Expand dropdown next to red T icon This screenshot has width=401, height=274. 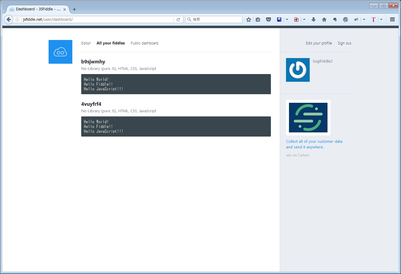point(381,20)
